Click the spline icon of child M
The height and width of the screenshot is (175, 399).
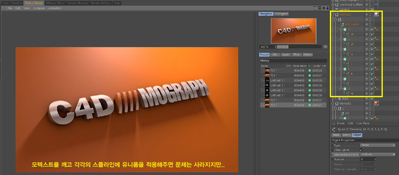(x=348, y=34)
